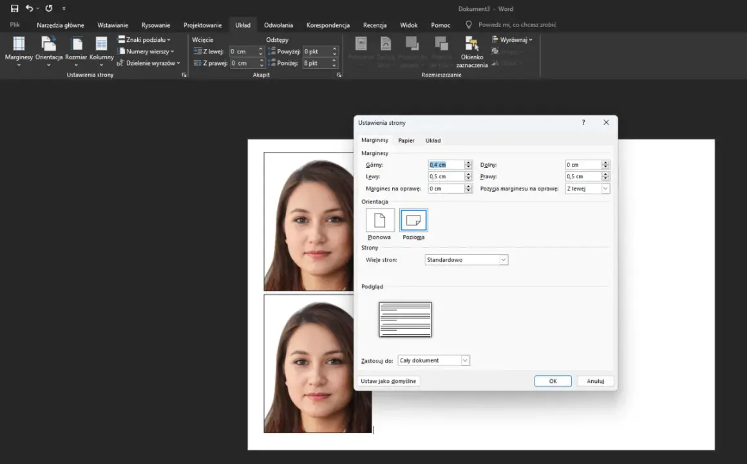Click the Prawy margin field

tap(583, 176)
